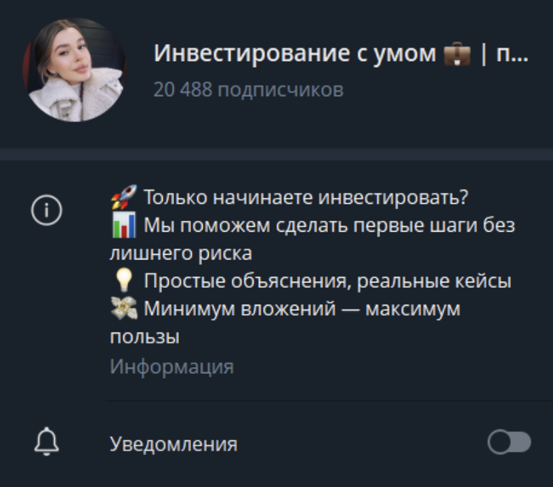Open the channel profile photo
Viewport: 553px width, 487px height.
[x=74, y=70]
